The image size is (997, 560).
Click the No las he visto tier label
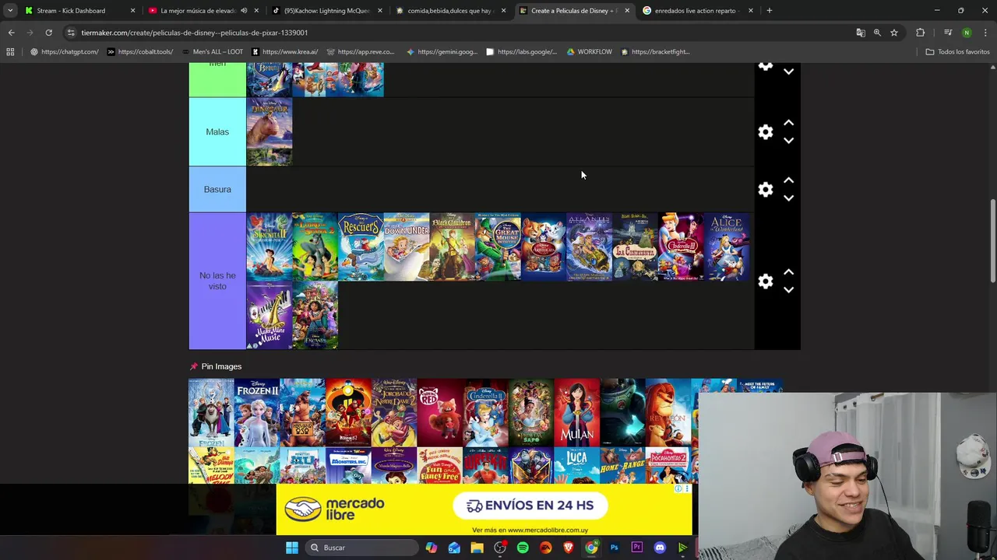click(x=217, y=281)
